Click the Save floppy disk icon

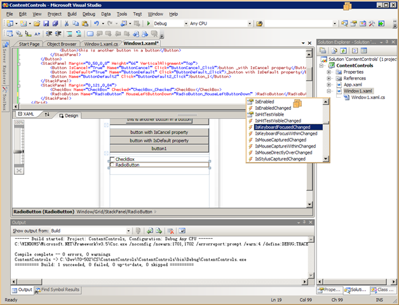coord(46,24)
